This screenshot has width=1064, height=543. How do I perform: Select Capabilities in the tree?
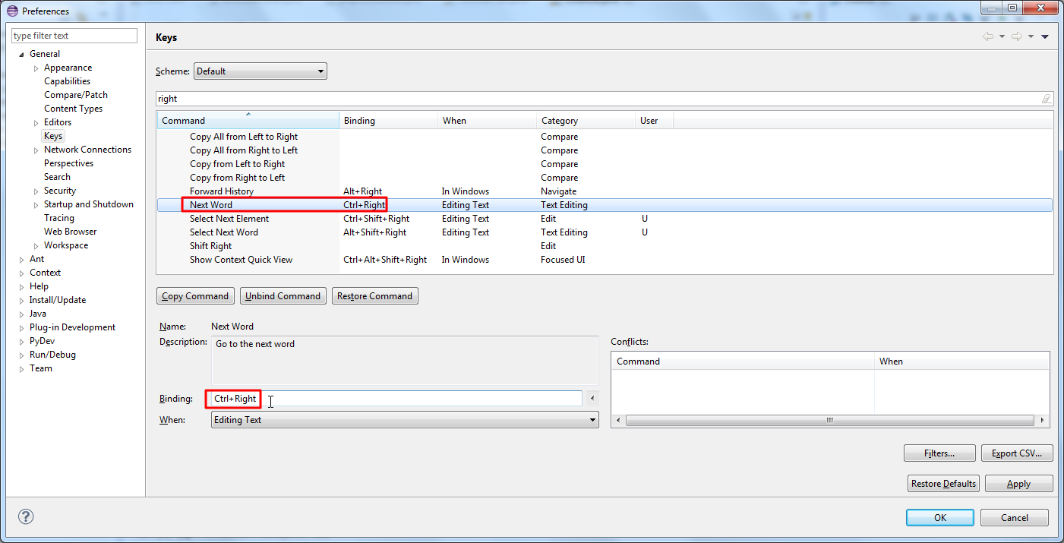[67, 81]
